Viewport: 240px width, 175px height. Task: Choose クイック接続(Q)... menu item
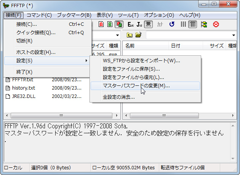47,33
